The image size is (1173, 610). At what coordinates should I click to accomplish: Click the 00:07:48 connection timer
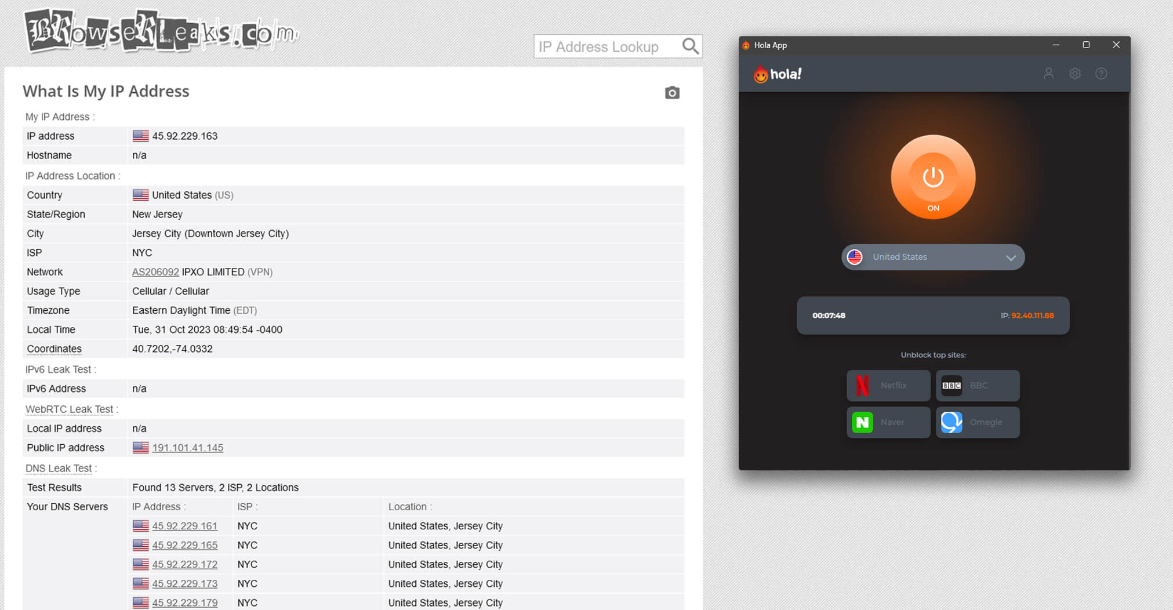click(829, 315)
